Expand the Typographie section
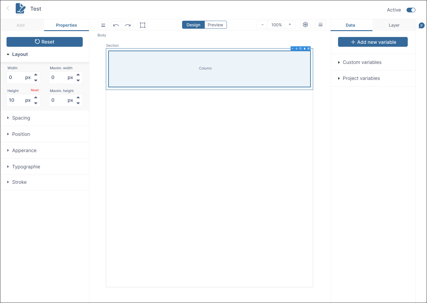The height and width of the screenshot is (303, 427). (44, 167)
